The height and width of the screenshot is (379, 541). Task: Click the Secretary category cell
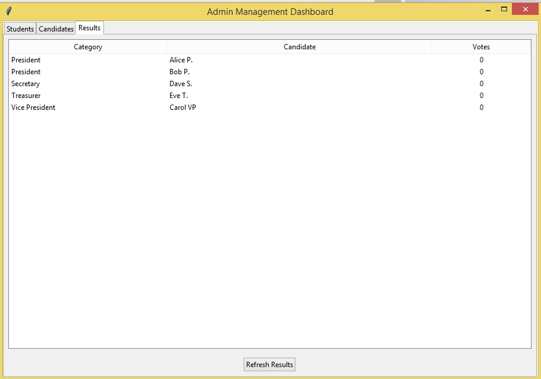[26, 84]
